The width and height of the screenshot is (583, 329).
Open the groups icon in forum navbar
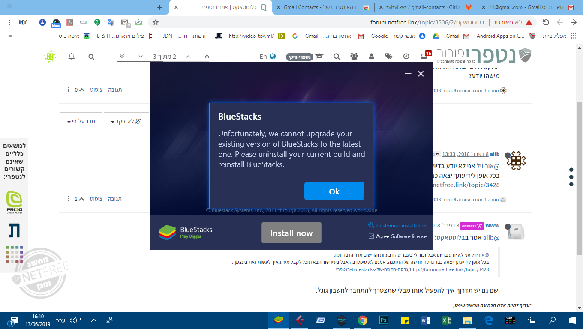tap(354, 57)
